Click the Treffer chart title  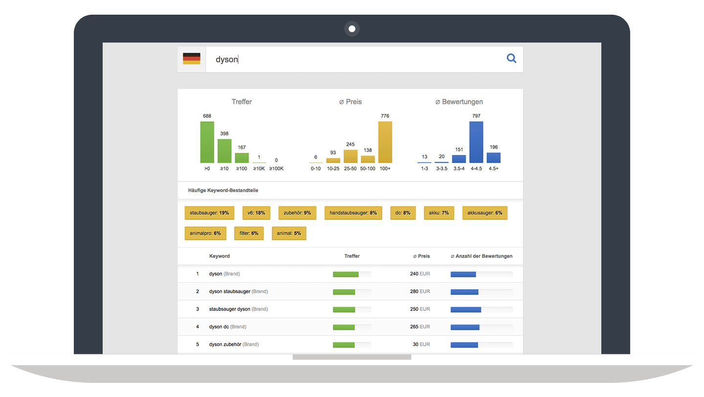click(x=242, y=102)
